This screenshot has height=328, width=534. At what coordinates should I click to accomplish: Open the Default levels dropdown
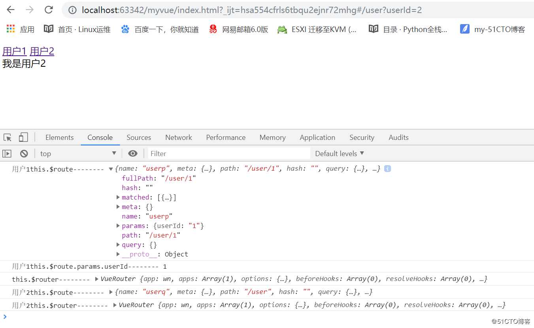pos(340,154)
